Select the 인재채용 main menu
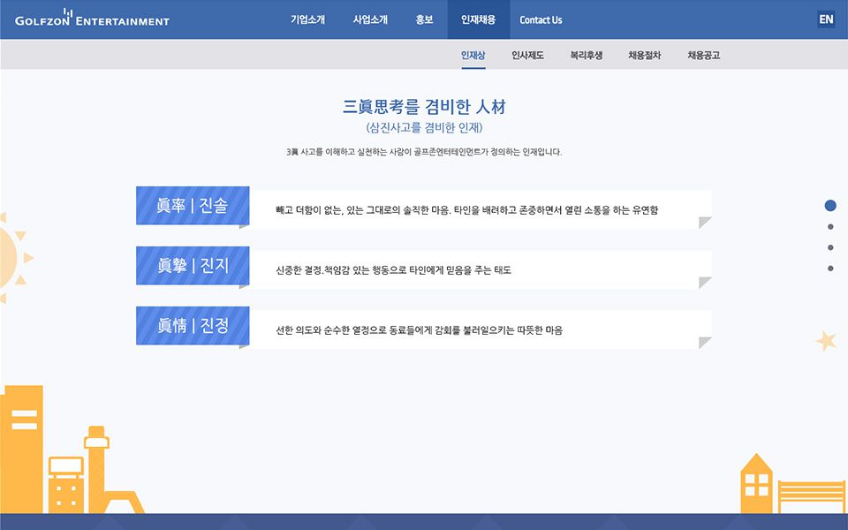Viewport: 848px width, 530px height. click(478, 19)
